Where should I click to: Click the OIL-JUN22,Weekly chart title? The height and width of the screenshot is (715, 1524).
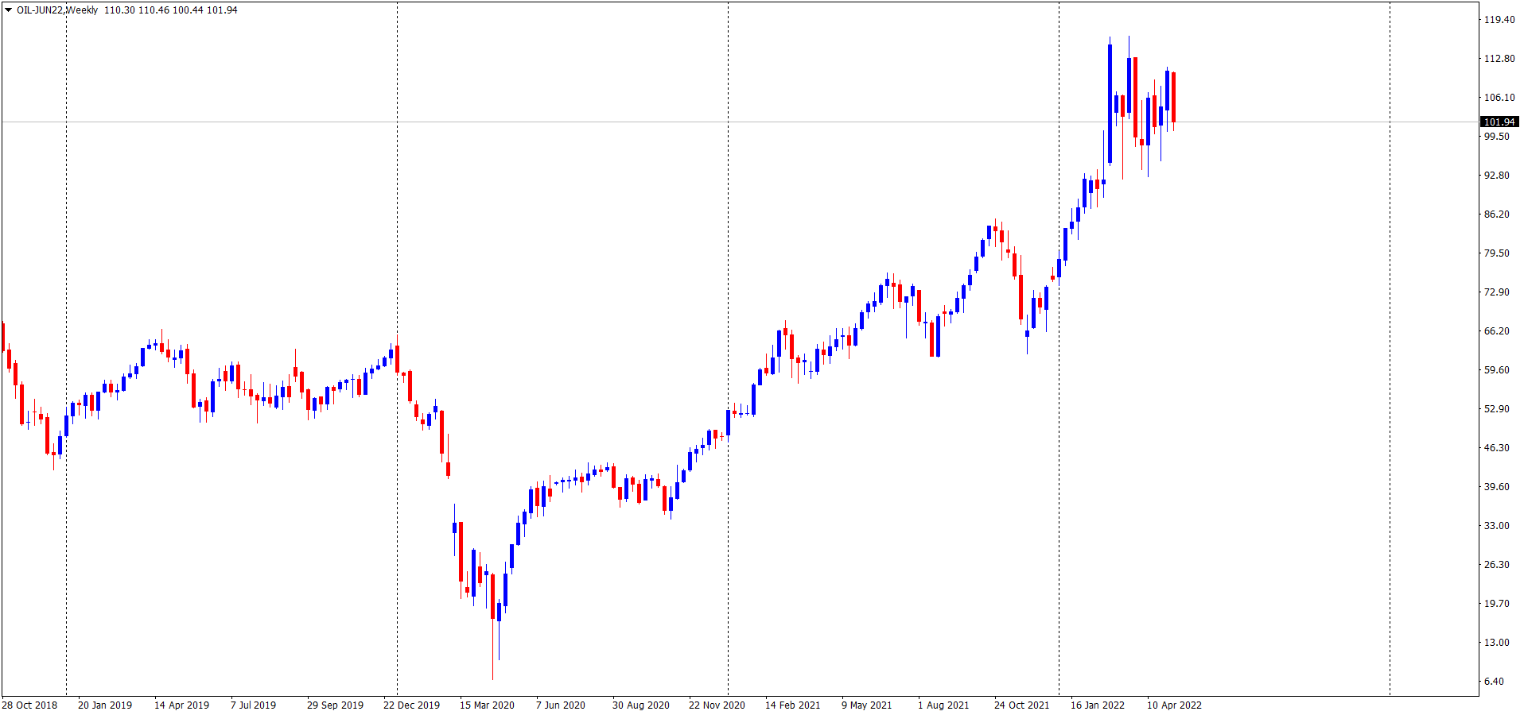point(57,10)
